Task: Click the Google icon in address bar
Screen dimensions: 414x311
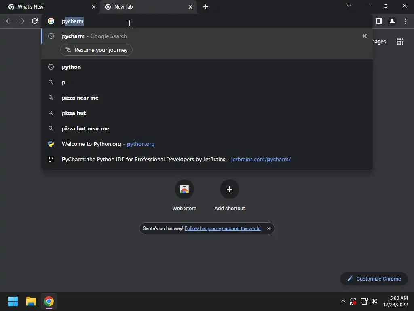Action: pos(51,21)
